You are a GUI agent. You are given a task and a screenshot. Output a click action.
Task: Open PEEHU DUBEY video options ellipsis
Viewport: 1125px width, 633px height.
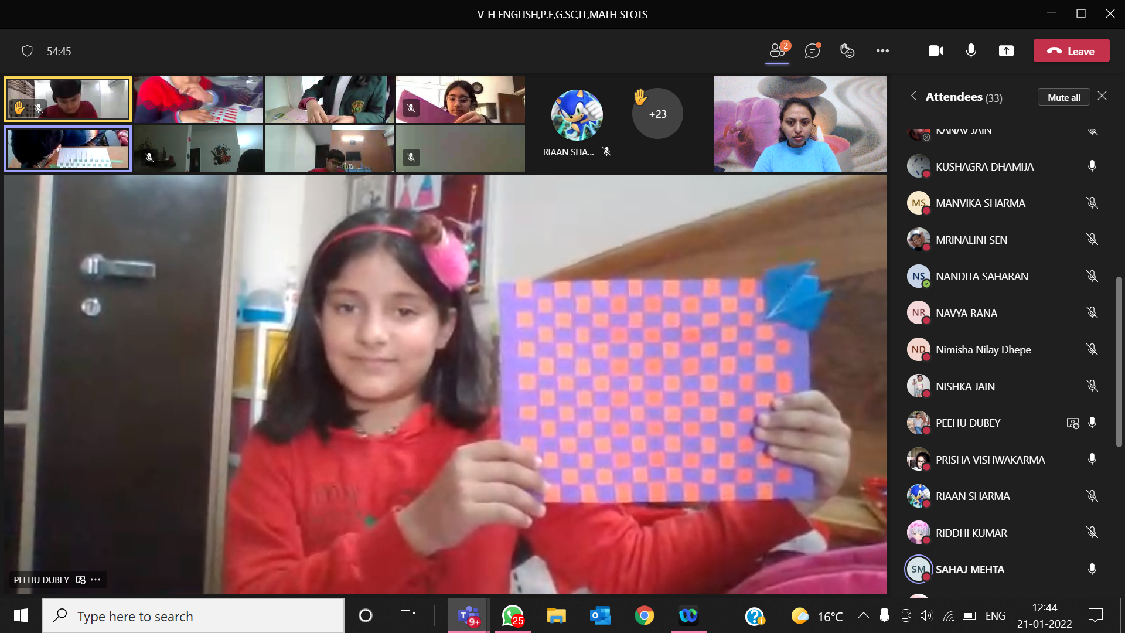96,580
